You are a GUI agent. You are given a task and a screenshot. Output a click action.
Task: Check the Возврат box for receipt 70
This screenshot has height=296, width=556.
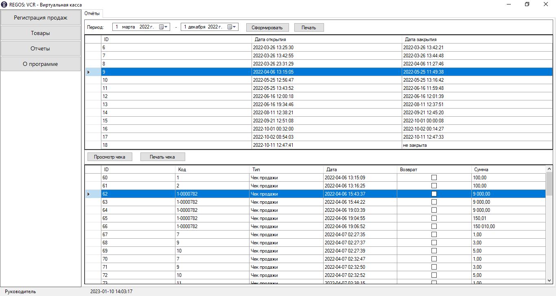click(x=434, y=259)
